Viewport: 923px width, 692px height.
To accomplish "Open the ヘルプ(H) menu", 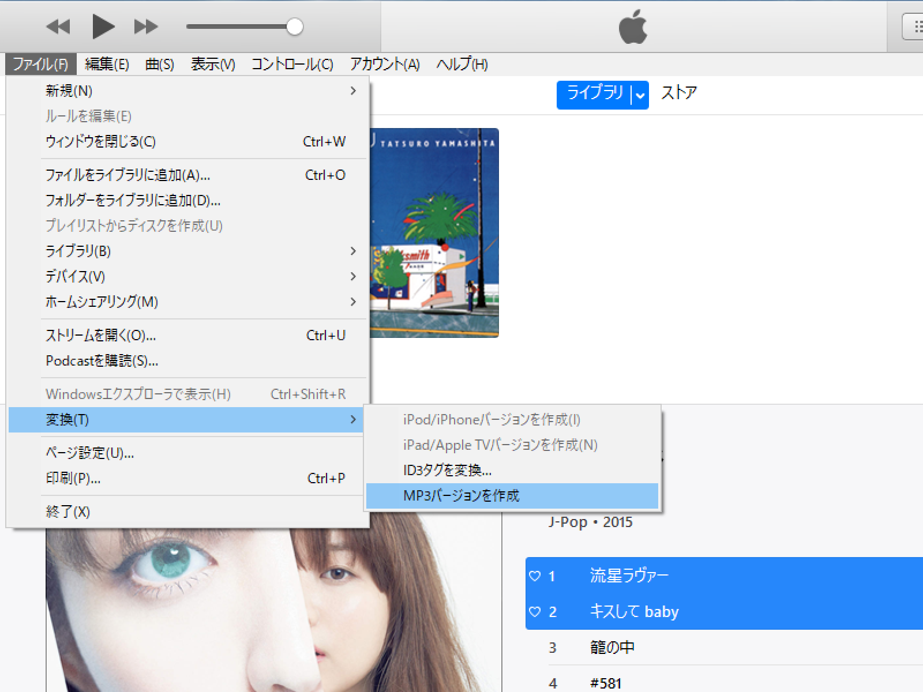I will click(462, 64).
